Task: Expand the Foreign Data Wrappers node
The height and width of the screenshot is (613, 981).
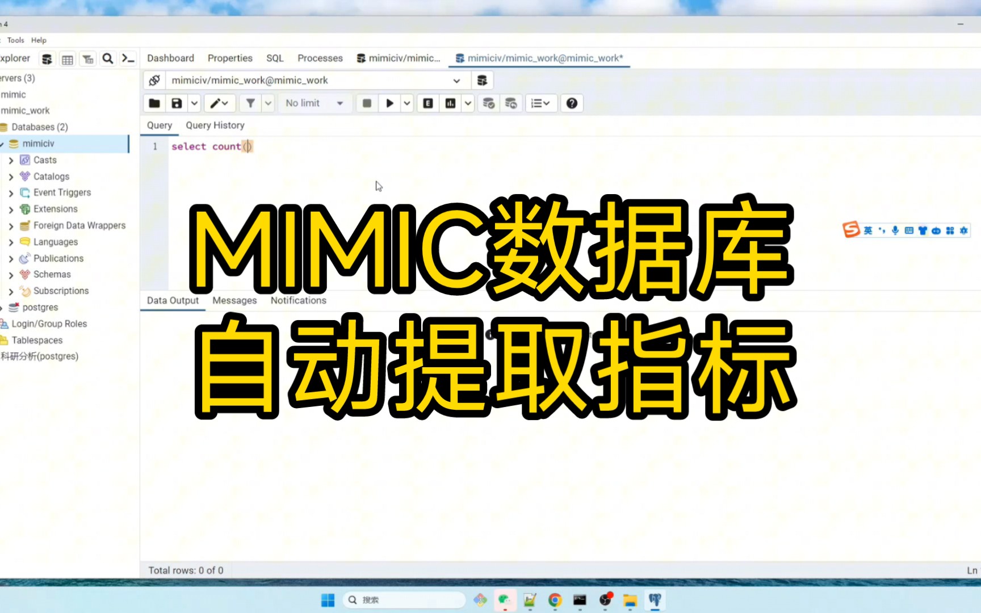Action: click(11, 226)
